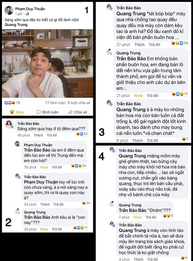The height and width of the screenshot is (261, 193).
Task: Open Quang Trung's avatar beside "Ghớm" comment
Action: point(112,204)
